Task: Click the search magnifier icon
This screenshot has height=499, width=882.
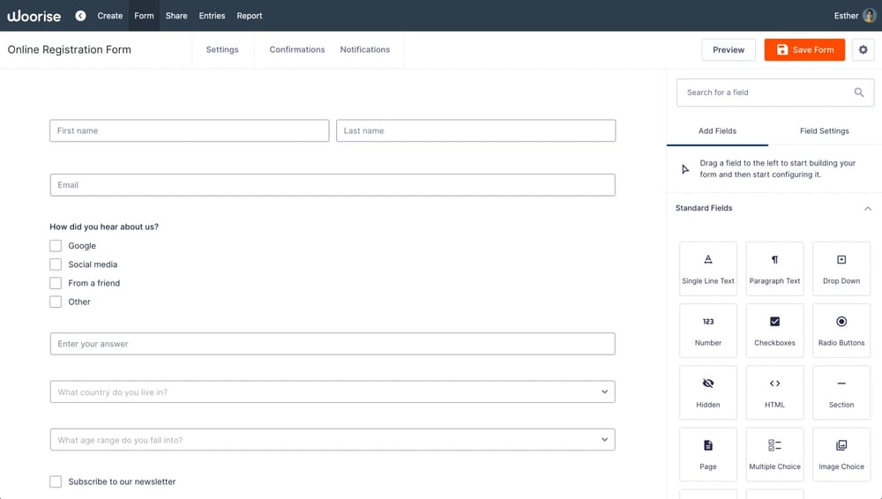Action: point(859,93)
